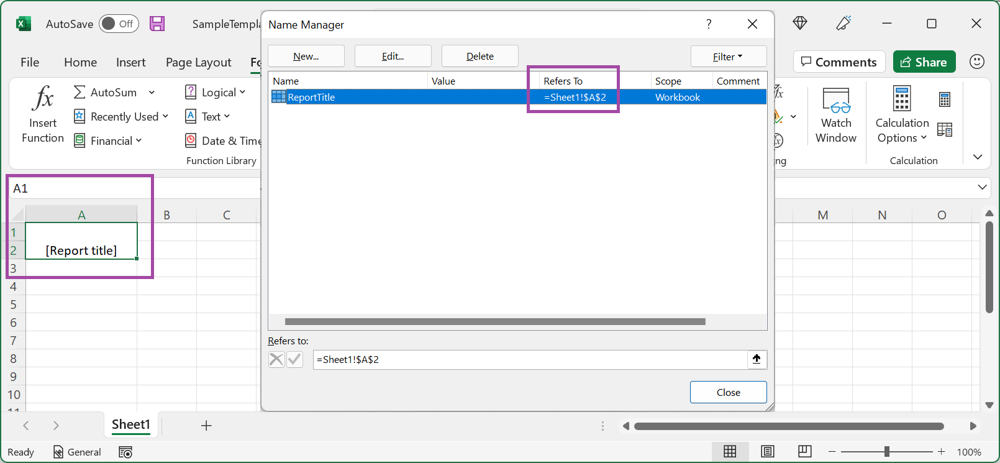Image resolution: width=1000 pixels, height=463 pixels.
Task: Click the Name Manager help question mark
Action: [709, 24]
